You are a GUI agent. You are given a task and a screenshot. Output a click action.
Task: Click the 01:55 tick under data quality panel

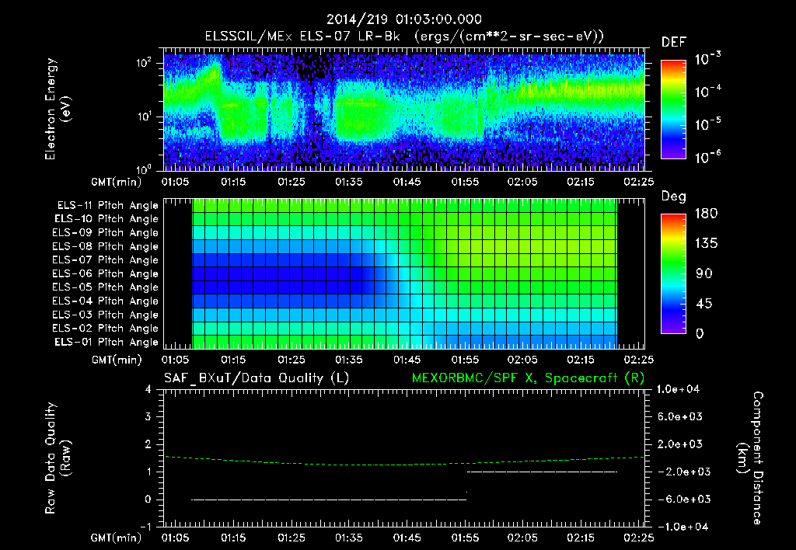tap(465, 538)
